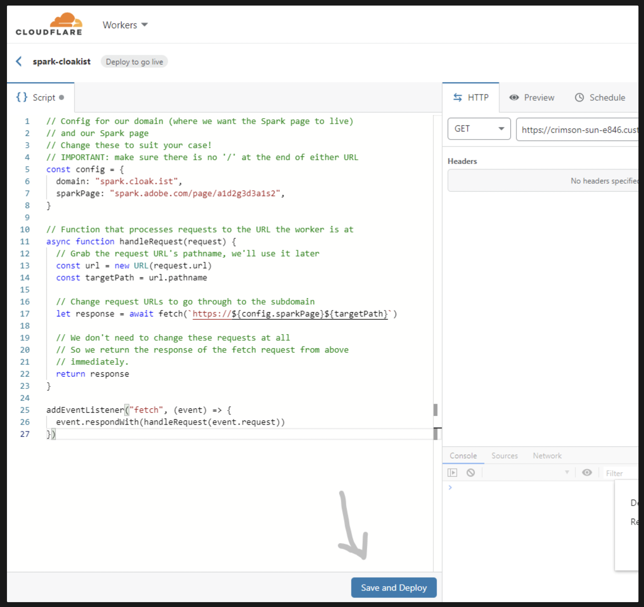Click the curly braces Script icon
The image size is (644, 607).
tap(22, 97)
